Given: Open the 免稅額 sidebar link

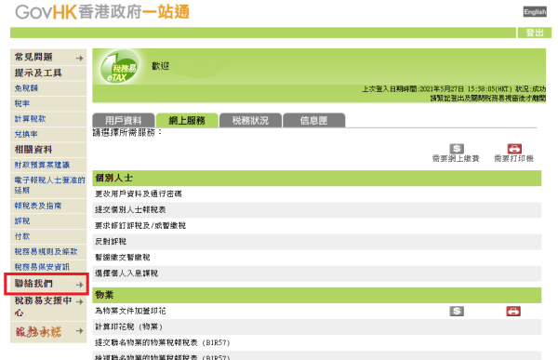Looking at the screenshot, I should click(26, 88).
